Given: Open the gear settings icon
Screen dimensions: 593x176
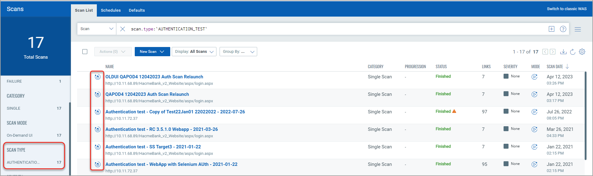Looking at the screenshot, I should pos(582,52).
